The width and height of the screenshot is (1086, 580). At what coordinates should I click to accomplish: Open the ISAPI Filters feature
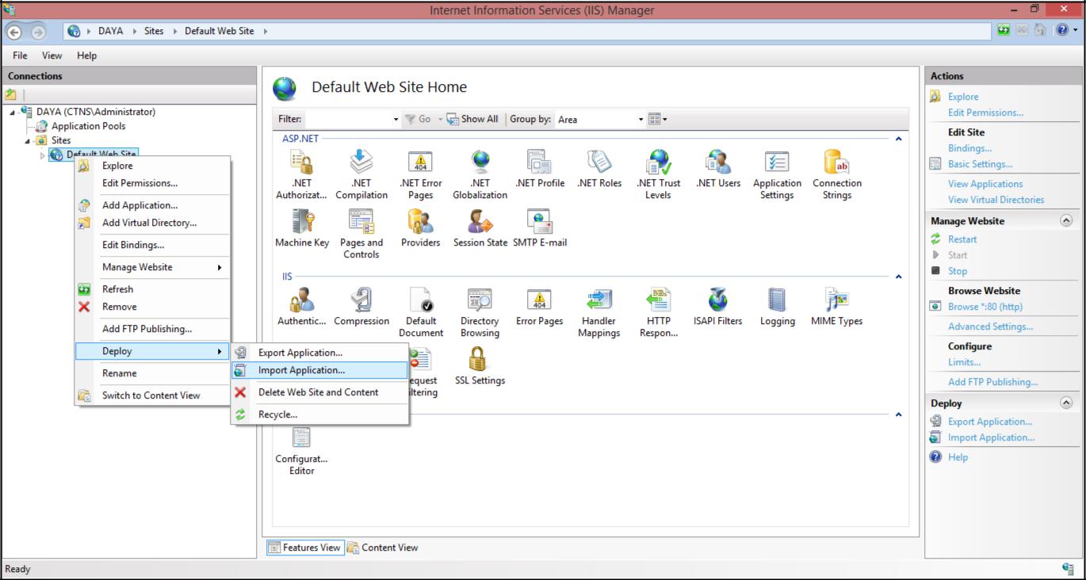click(x=717, y=307)
